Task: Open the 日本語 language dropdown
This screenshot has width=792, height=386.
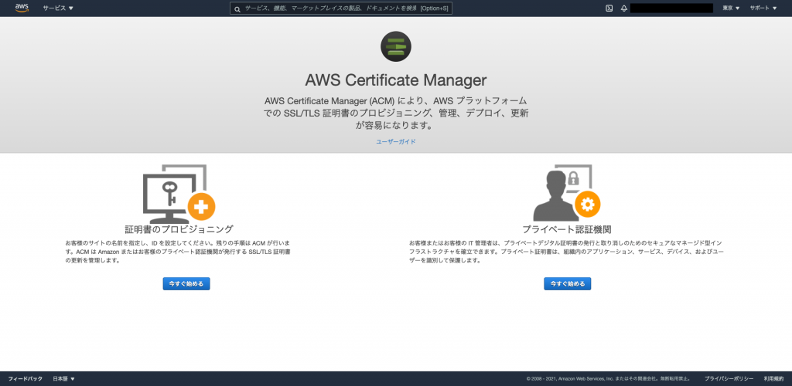Action: point(63,378)
